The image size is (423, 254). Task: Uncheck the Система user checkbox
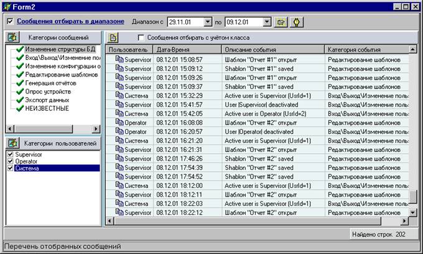(x=10, y=168)
